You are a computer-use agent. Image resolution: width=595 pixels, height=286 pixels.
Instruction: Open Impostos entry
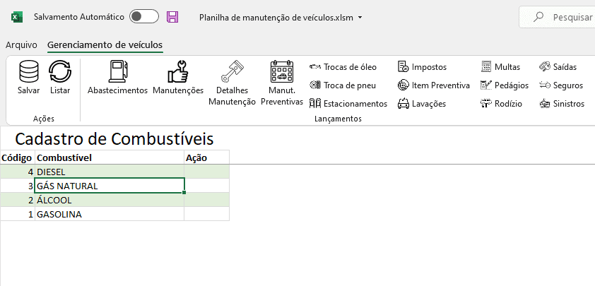(422, 67)
